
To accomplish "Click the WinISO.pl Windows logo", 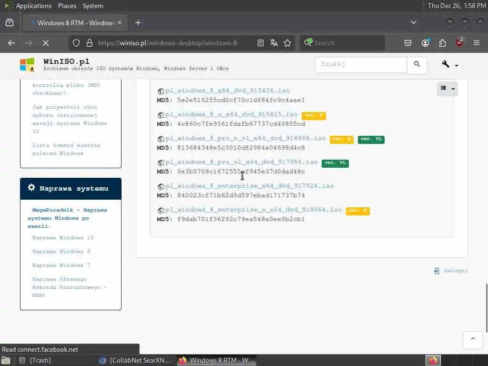I will click(x=27, y=65).
